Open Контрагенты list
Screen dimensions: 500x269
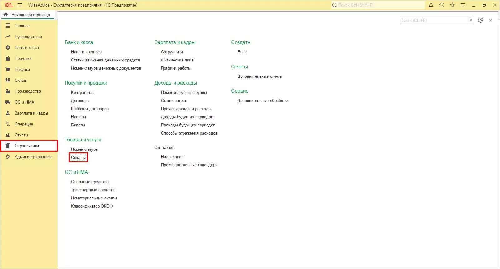coord(82,92)
